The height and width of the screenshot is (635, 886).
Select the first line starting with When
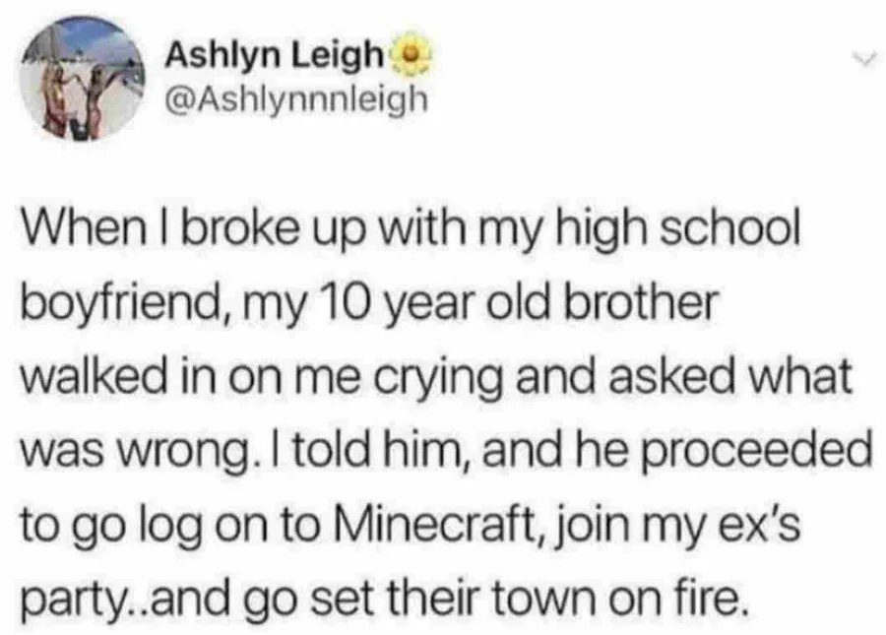[411, 231]
